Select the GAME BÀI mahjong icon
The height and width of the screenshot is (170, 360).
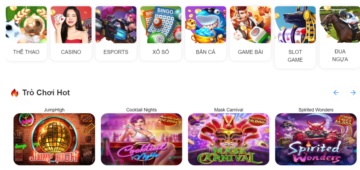(x=251, y=25)
